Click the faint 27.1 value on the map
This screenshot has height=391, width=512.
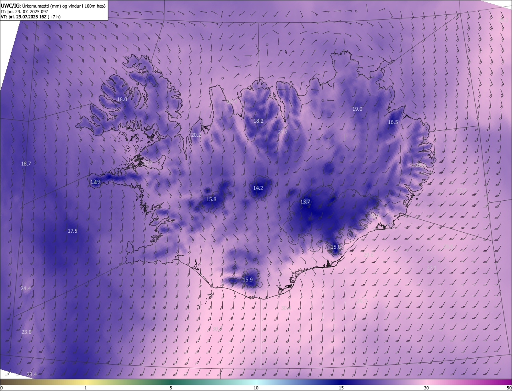pos(431,268)
